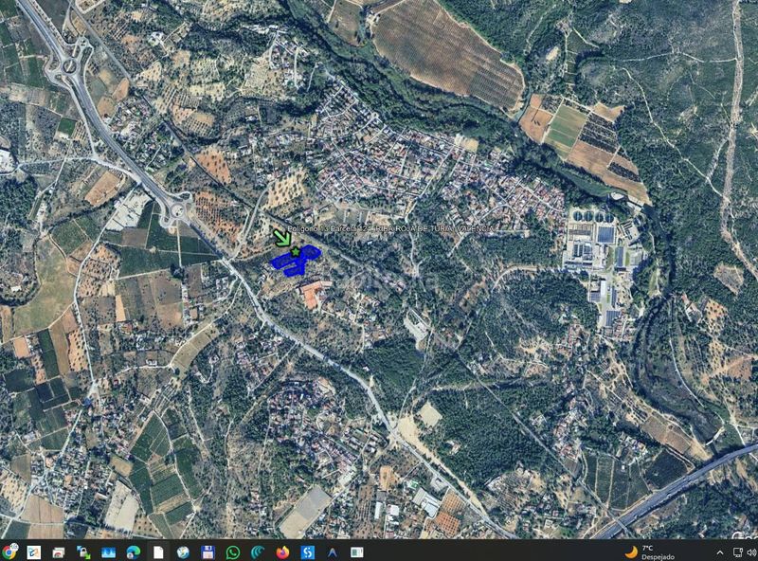Select the blank document taskbar icon
The width and height of the screenshot is (758, 561).
[158, 552]
